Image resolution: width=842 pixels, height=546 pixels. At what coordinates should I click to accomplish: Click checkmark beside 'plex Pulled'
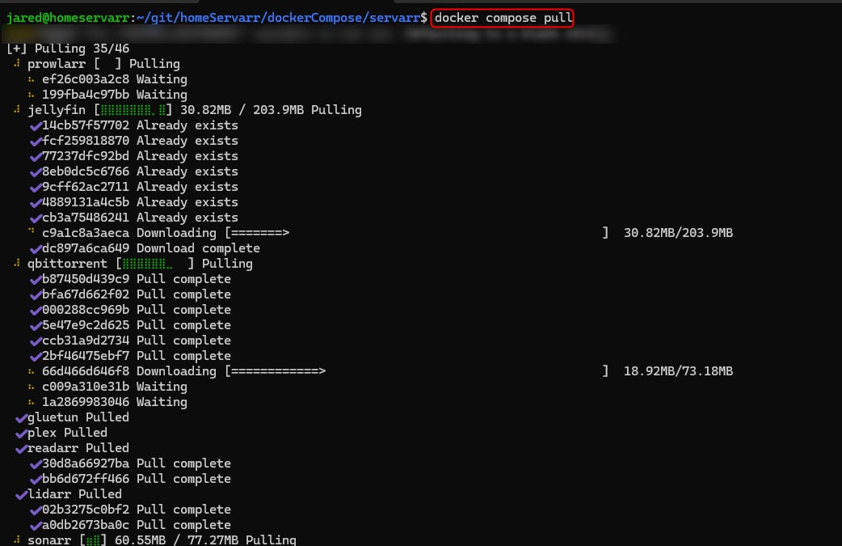pos(21,433)
